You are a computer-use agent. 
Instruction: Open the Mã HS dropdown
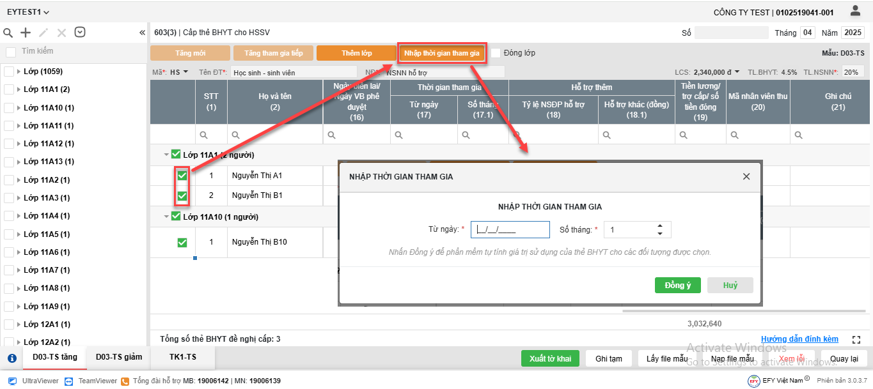(x=178, y=72)
